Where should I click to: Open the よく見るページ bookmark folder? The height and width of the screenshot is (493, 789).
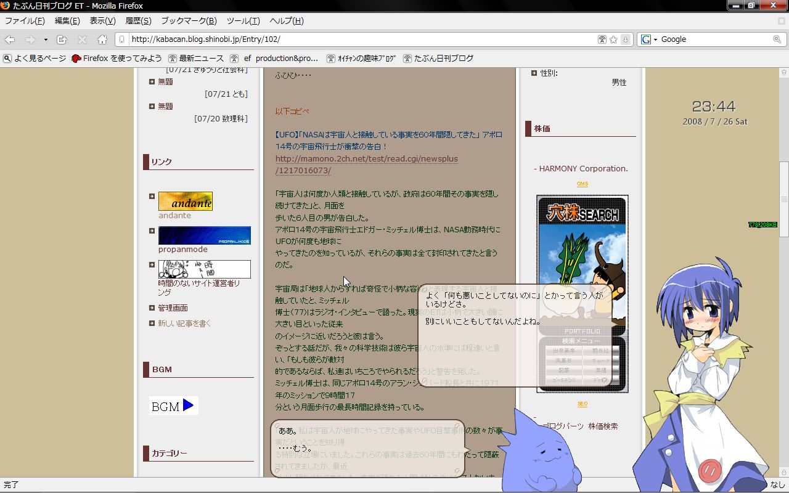(35, 59)
